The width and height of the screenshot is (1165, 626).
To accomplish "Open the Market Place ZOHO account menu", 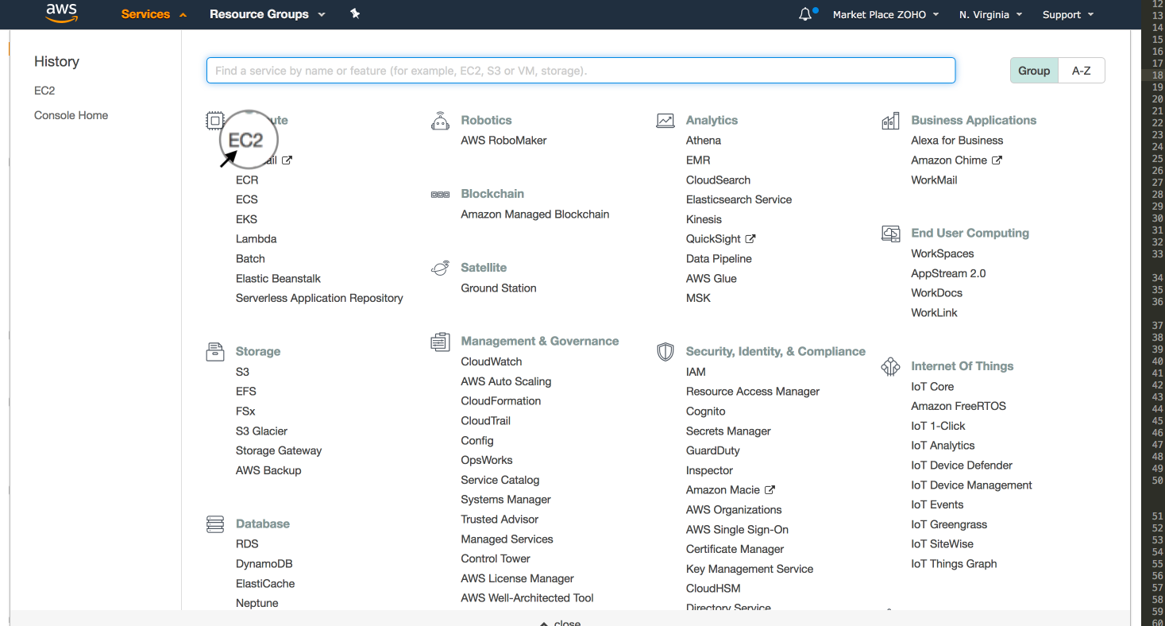I will 885,14.
